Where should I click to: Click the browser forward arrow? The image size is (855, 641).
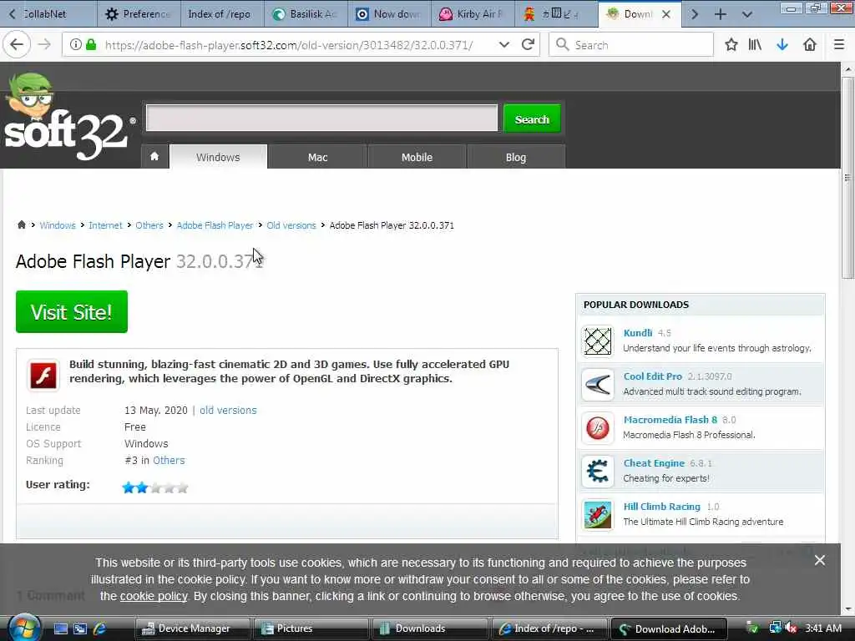click(x=44, y=45)
